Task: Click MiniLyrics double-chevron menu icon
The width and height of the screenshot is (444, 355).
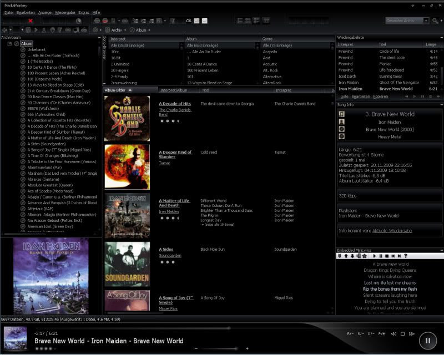Action: tap(340, 256)
